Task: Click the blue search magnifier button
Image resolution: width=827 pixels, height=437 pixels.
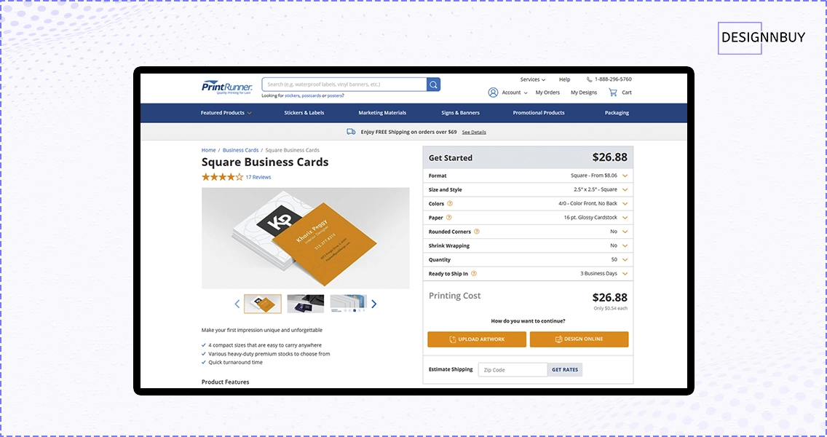Action: [x=434, y=84]
